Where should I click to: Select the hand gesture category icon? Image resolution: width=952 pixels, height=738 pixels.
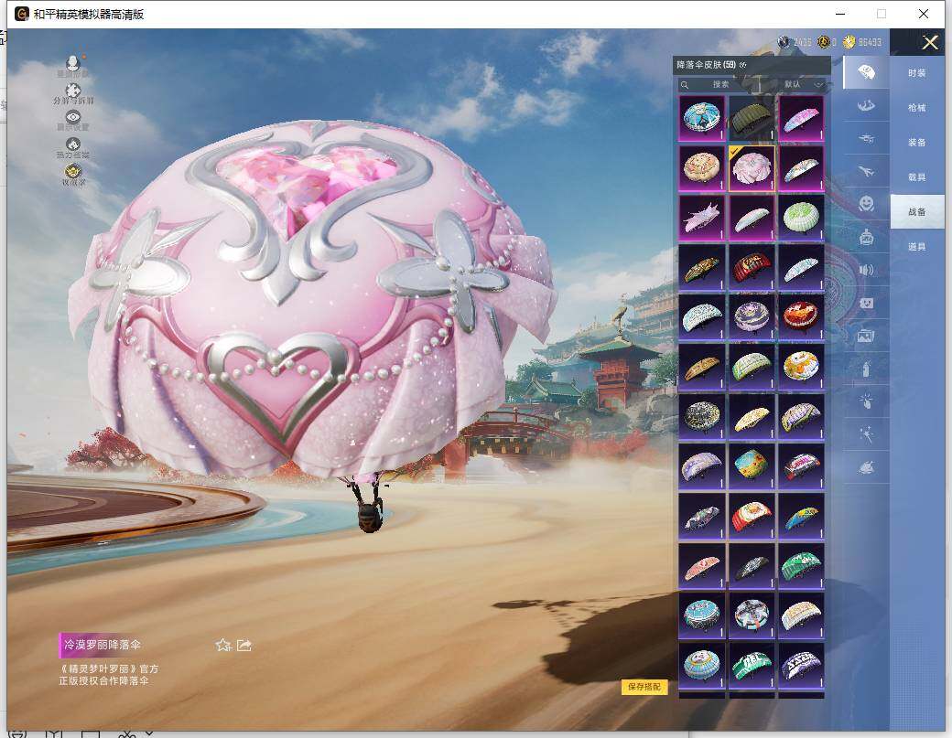coord(866,401)
